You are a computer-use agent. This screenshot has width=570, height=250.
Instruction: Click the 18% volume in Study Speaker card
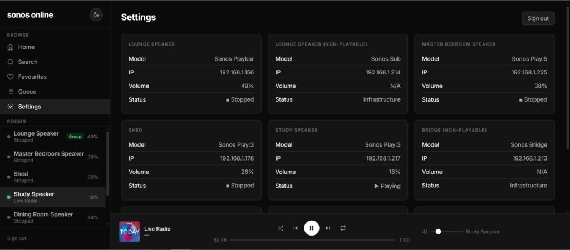pyautogui.click(x=394, y=172)
